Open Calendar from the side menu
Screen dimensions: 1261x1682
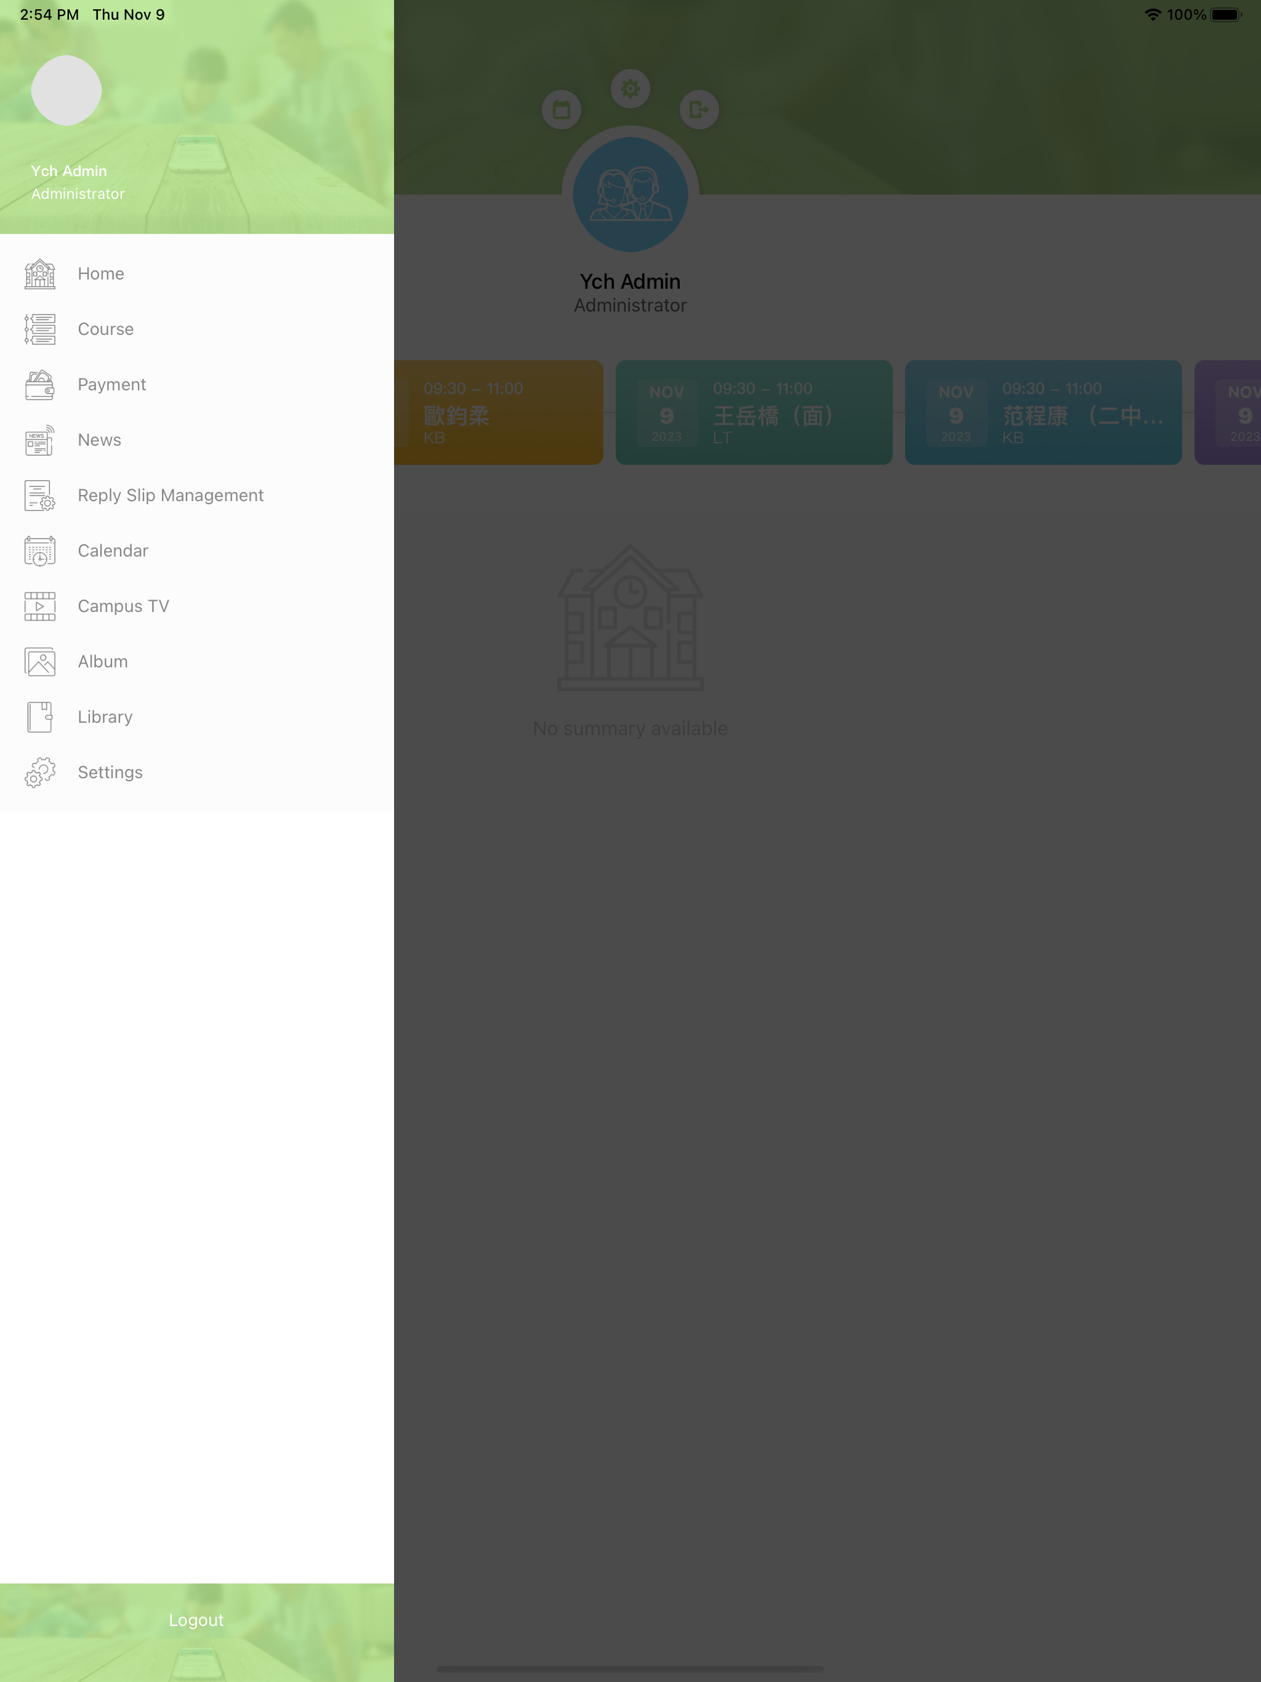click(x=197, y=551)
